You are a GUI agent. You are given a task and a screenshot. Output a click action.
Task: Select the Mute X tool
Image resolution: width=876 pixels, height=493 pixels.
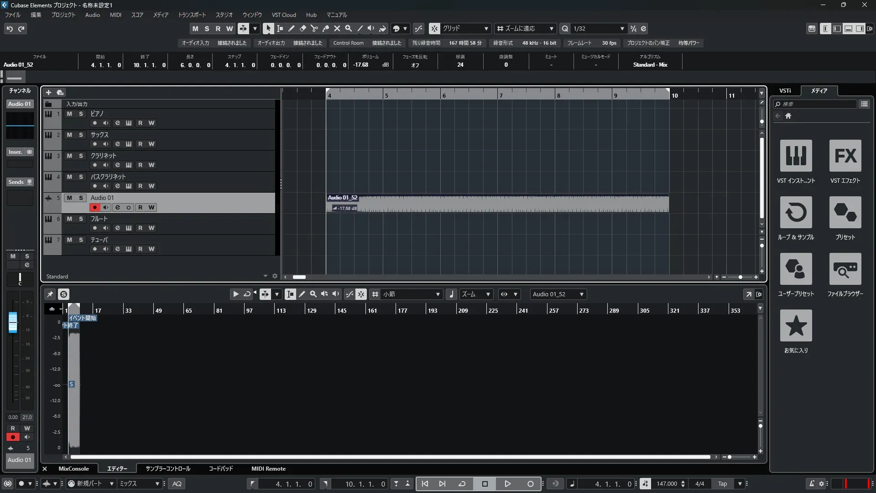(x=337, y=28)
